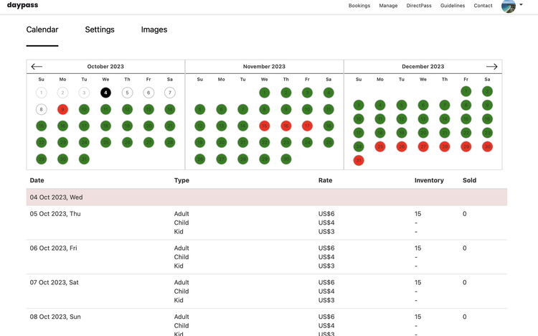Select green November 5 date
The height and width of the screenshot is (336, 538).
point(199,109)
